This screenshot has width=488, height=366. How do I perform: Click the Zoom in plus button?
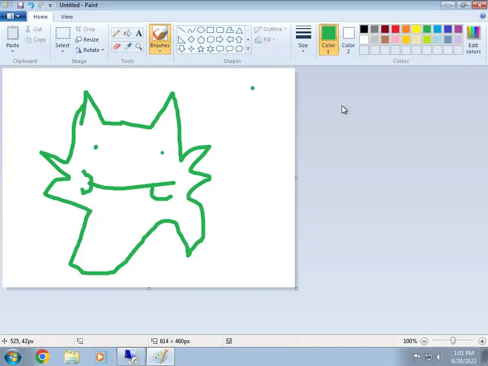click(482, 341)
